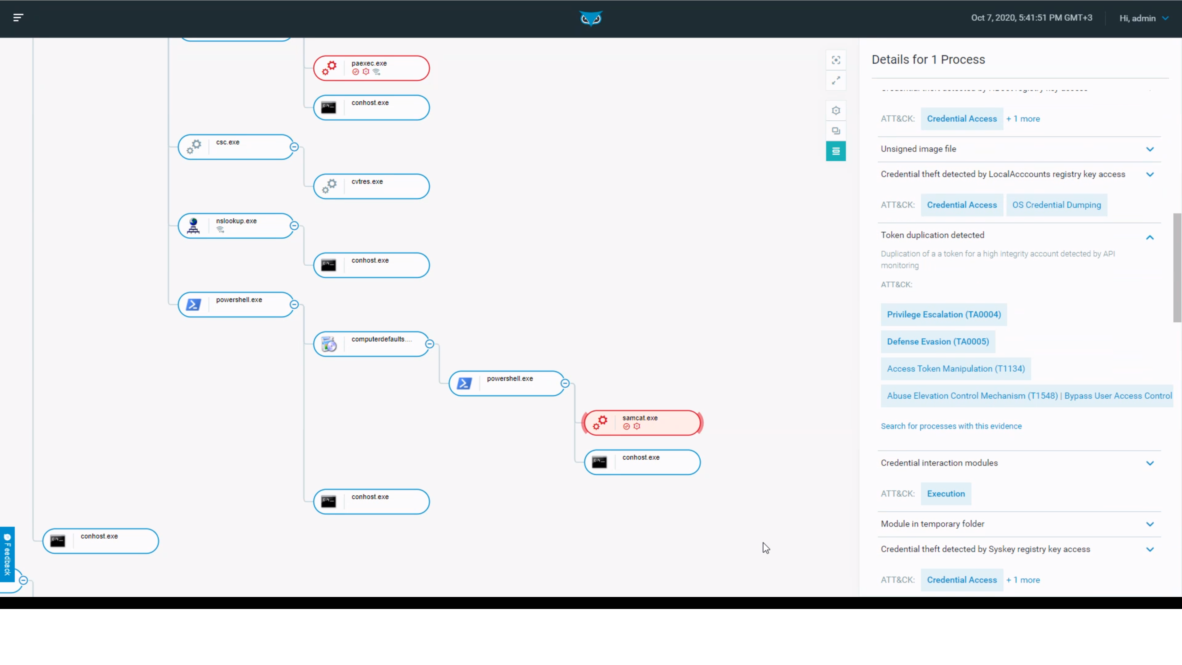Click console icon of bottom-left conhost.exe
The width and height of the screenshot is (1182, 665).
[x=58, y=541]
